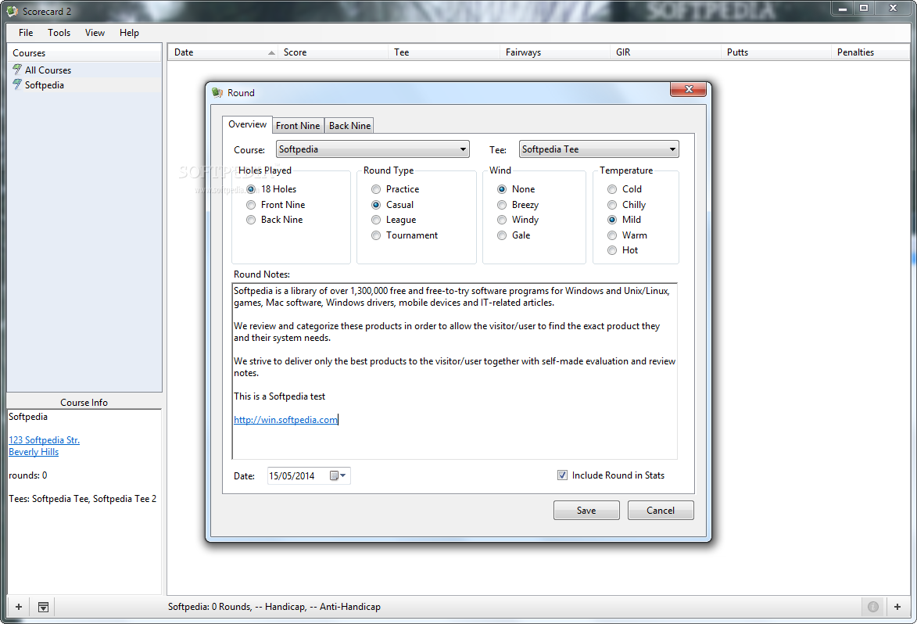Click the Fairways column header
This screenshot has width=917, height=624.
click(x=554, y=52)
